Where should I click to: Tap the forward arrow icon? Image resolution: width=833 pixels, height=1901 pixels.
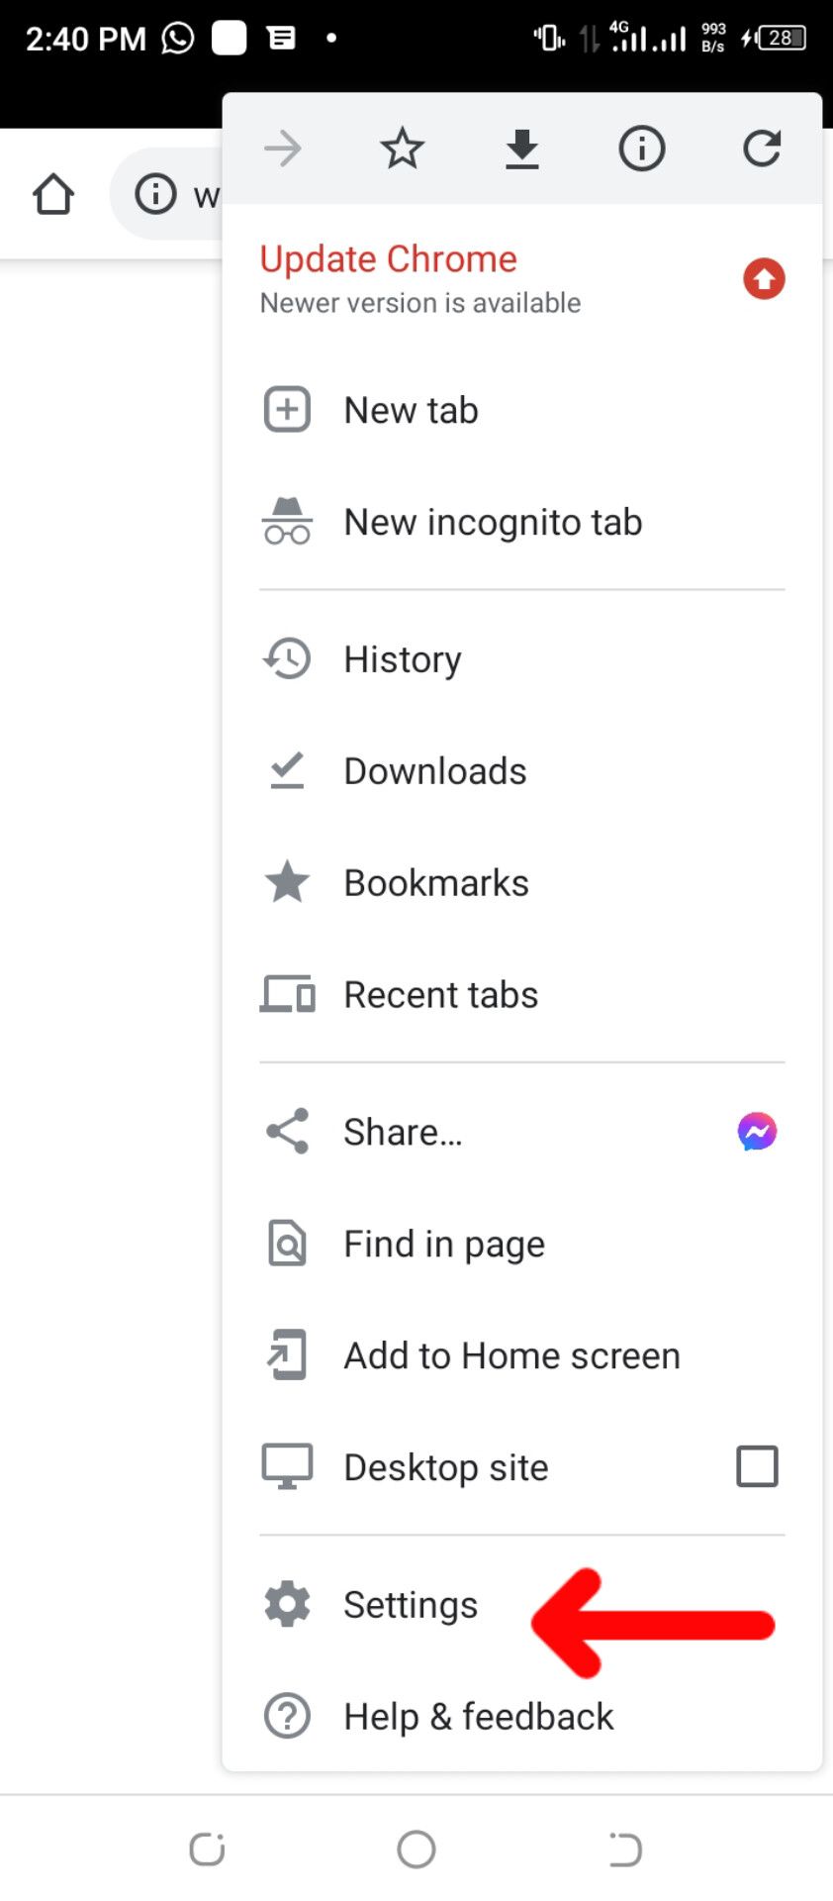tap(283, 150)
